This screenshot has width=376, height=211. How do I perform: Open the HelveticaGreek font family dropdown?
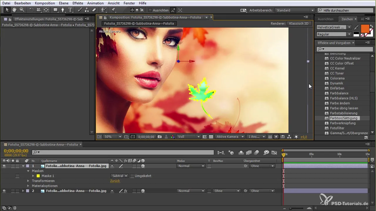click(x=334, y=27)
